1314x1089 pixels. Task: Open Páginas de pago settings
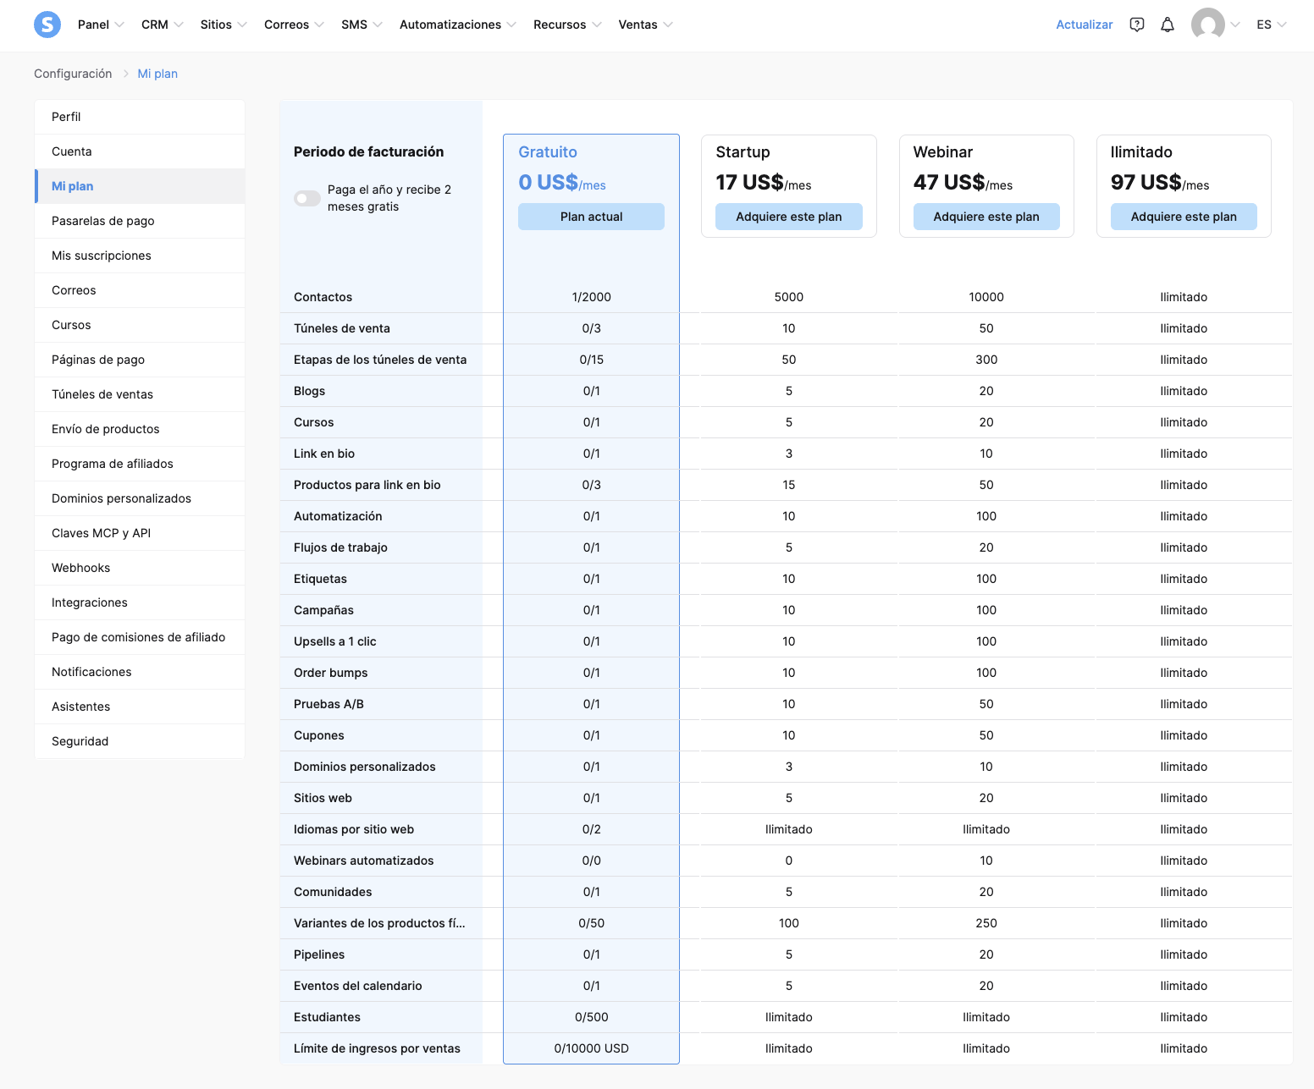click(140, 360)
